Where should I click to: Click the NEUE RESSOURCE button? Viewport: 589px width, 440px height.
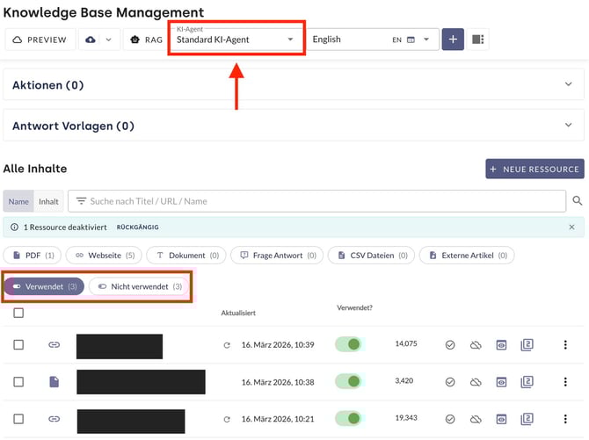coord(534,169)
